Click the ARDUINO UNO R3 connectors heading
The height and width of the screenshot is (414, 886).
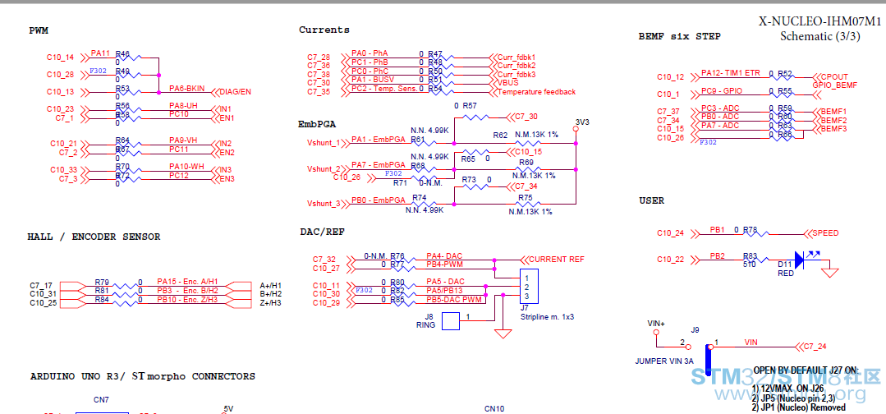(142, 376)
